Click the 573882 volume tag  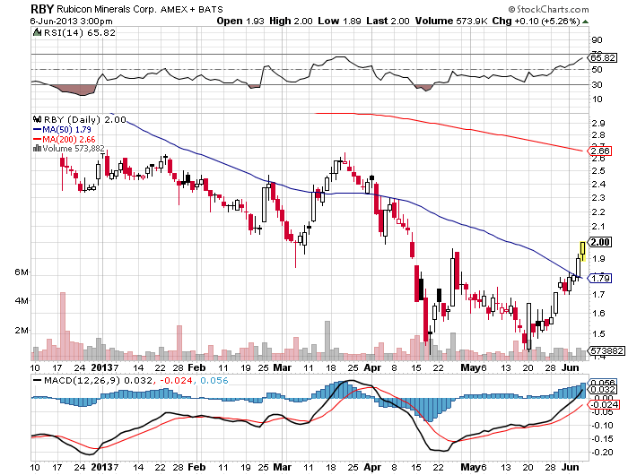click(606, 351)
